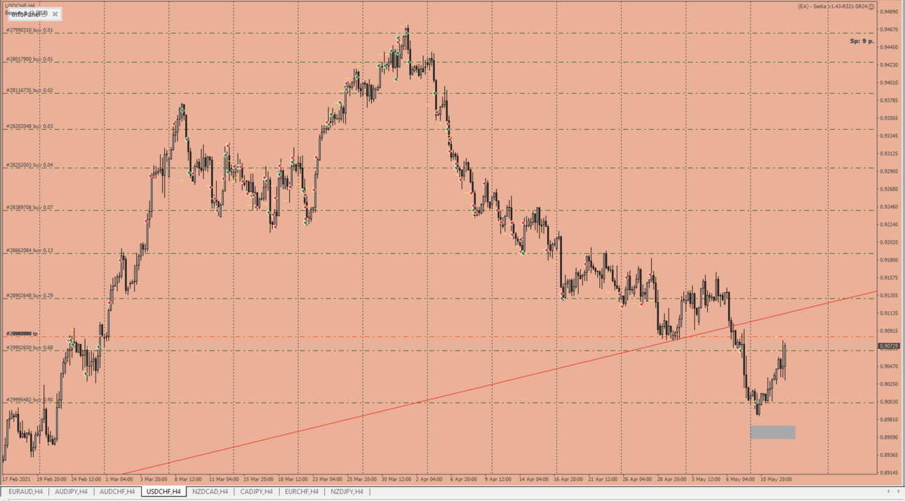Click the tab scroll left arrow
Screen dimensions: 905x501
(x=888, y=492)
